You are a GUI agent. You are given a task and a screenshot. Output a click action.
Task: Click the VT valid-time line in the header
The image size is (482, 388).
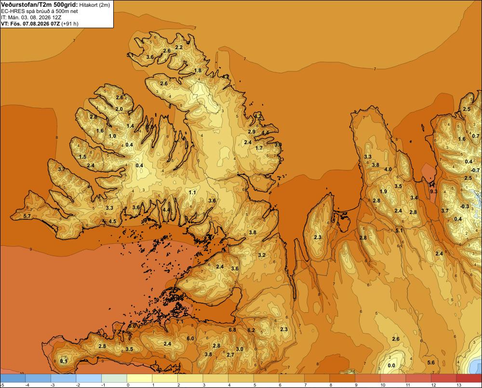(x=40, y=24)
